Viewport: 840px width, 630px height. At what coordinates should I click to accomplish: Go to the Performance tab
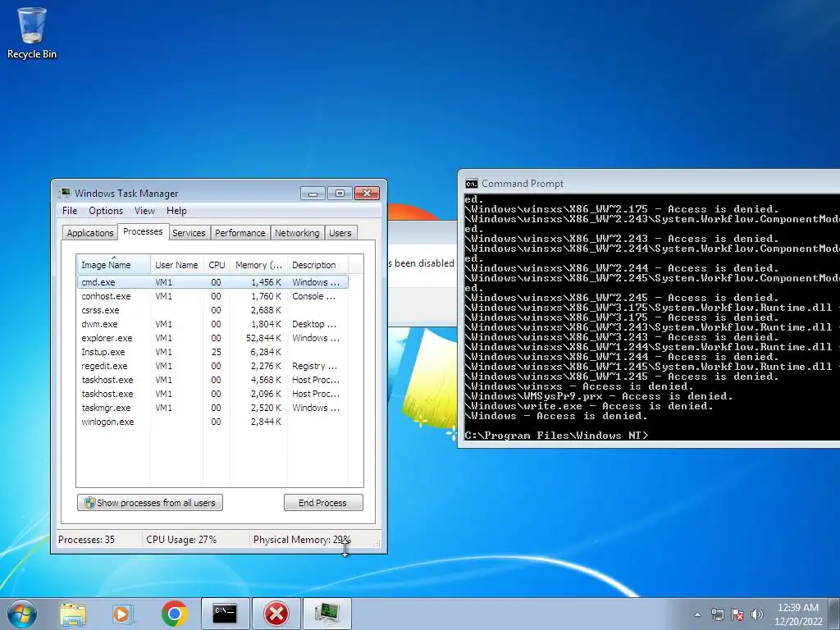[x=240, y=233]
